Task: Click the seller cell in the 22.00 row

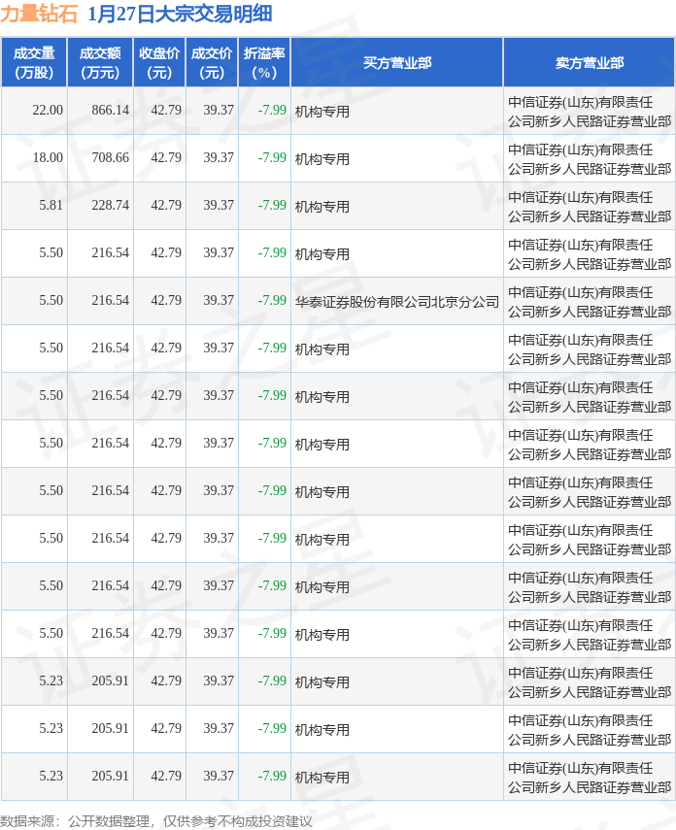Action: (590, 112)
